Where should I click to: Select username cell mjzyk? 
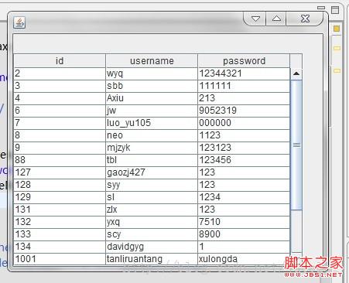pyautogui.click(x=152, y=148)
